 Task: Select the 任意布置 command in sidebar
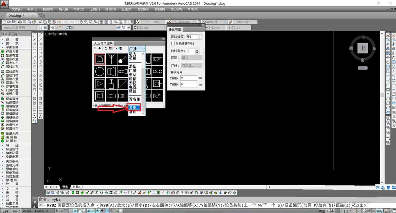(x=12, y=52)
